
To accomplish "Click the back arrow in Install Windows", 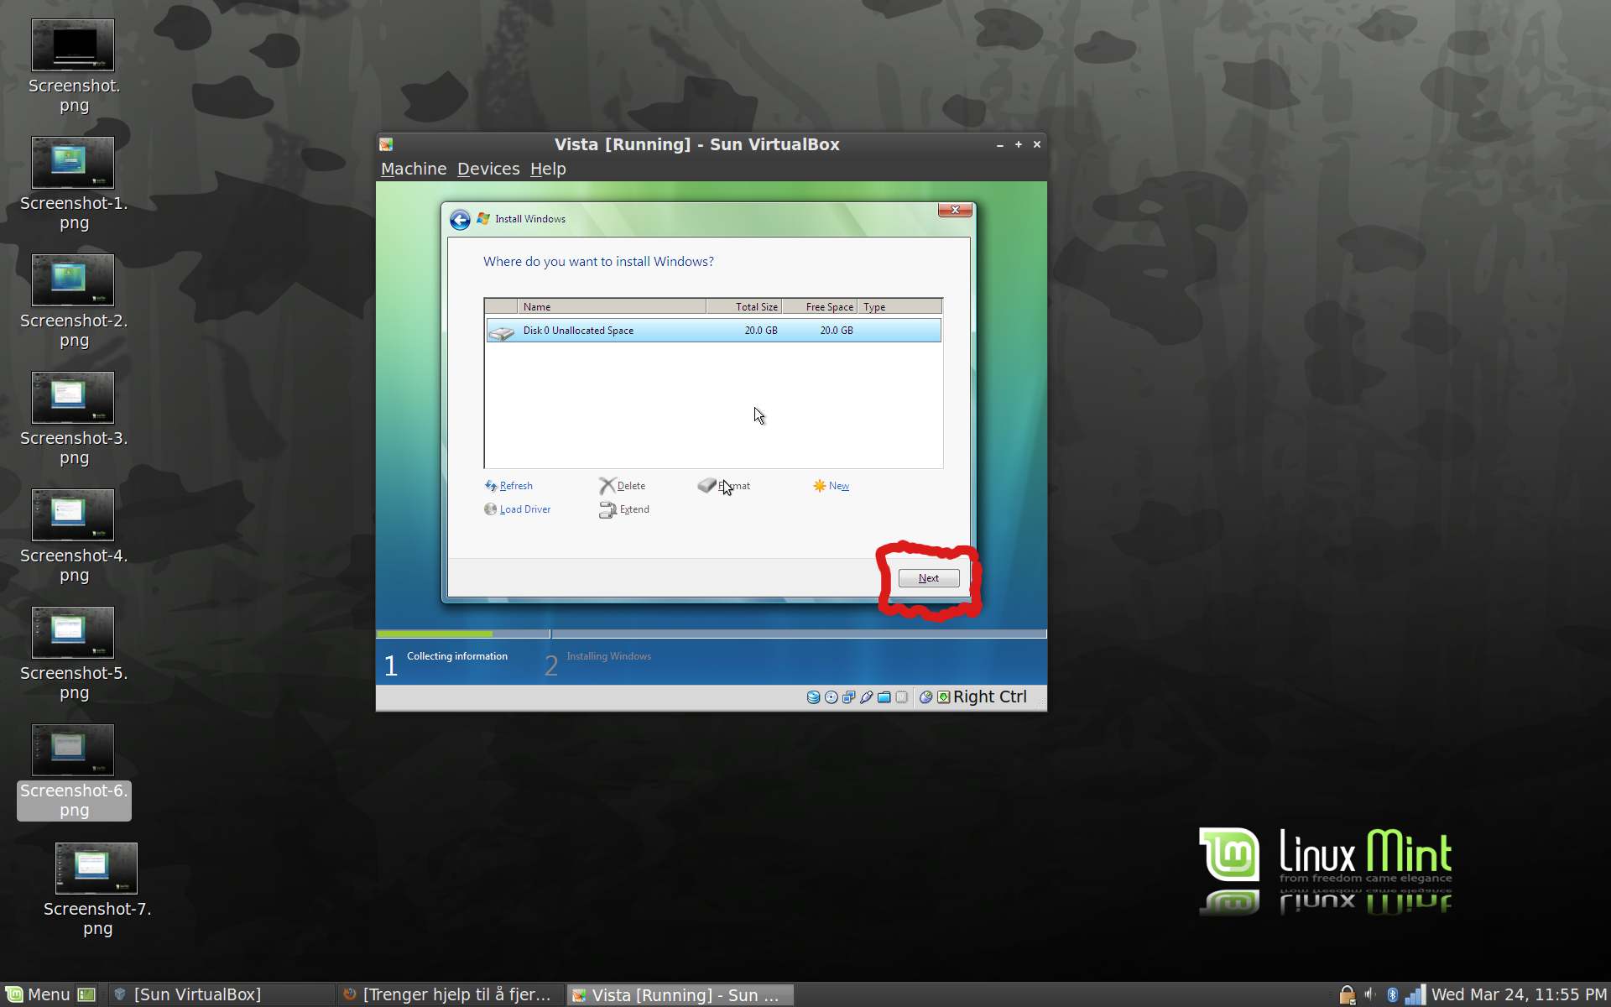I will (460, 220).
